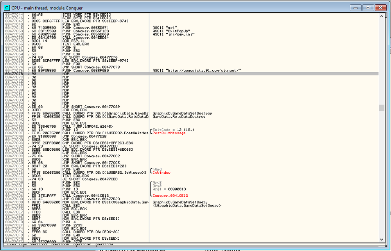The image size is (391, 251).
Task: Click the GameData.RoleDataDestroy comment
Action: [x=179, y=117]
